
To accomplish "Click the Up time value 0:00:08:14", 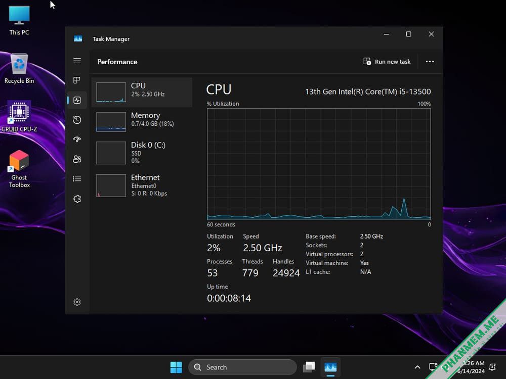I will [x=229, y=298].
